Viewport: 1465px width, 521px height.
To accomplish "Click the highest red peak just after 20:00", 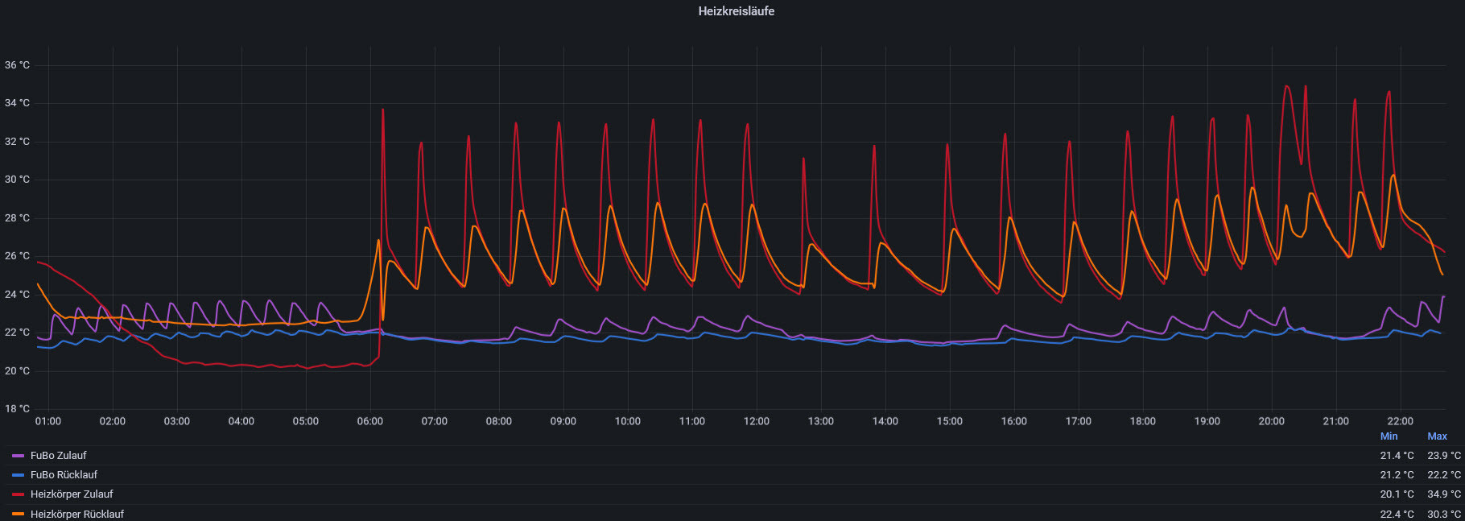I will 1287,86.
